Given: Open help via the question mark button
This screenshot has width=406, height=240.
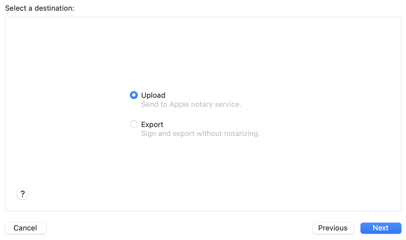Looking at the screenshot, I should coord(22,194).
